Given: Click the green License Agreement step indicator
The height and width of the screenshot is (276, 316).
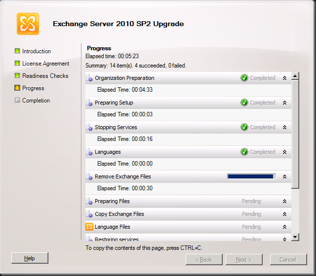Looking at the screenshot, I should click(x=17, y=63).
